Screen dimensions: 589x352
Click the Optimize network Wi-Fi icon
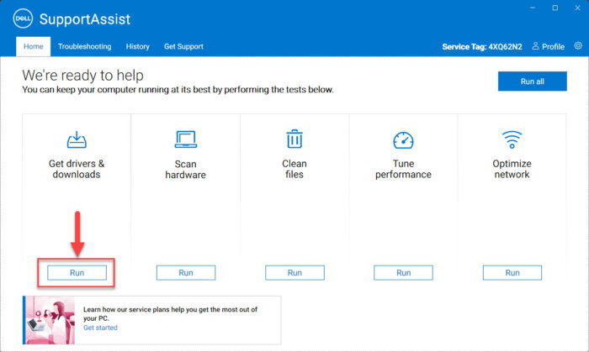coord(512,139)
